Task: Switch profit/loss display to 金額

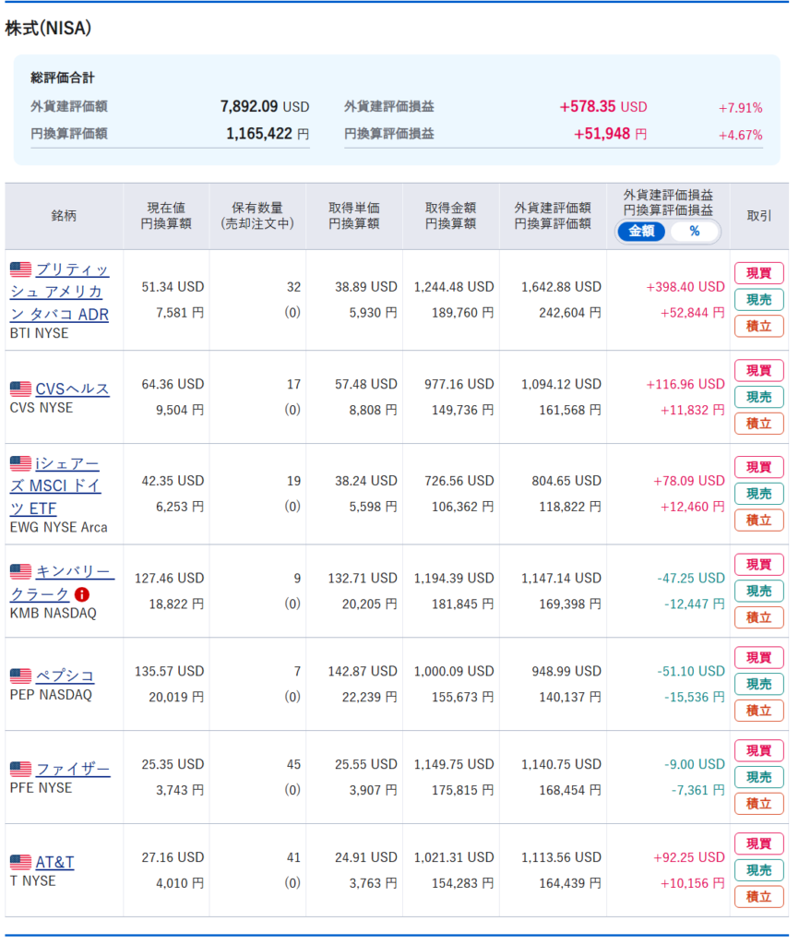Action: (641, 232)
